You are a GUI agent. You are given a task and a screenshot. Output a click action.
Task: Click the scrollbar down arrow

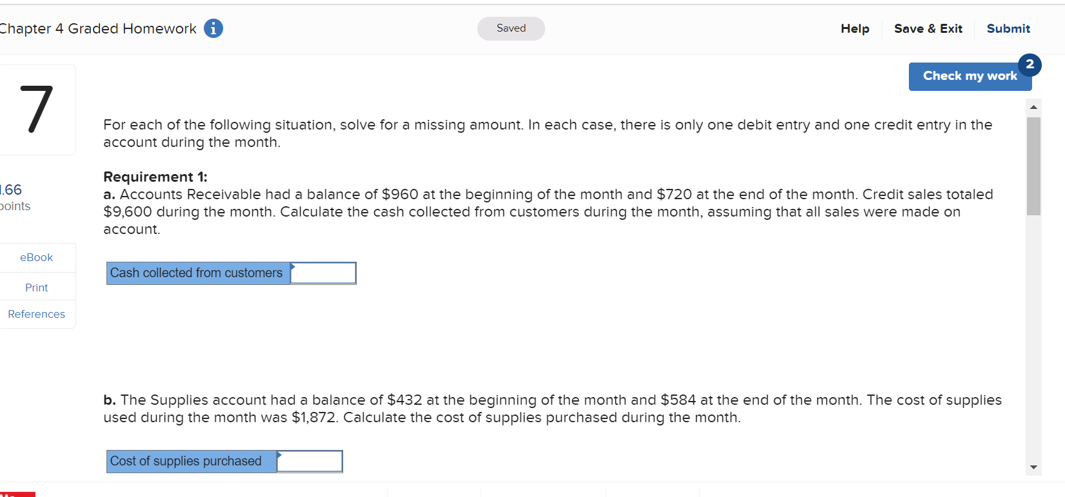(1033, 466)
